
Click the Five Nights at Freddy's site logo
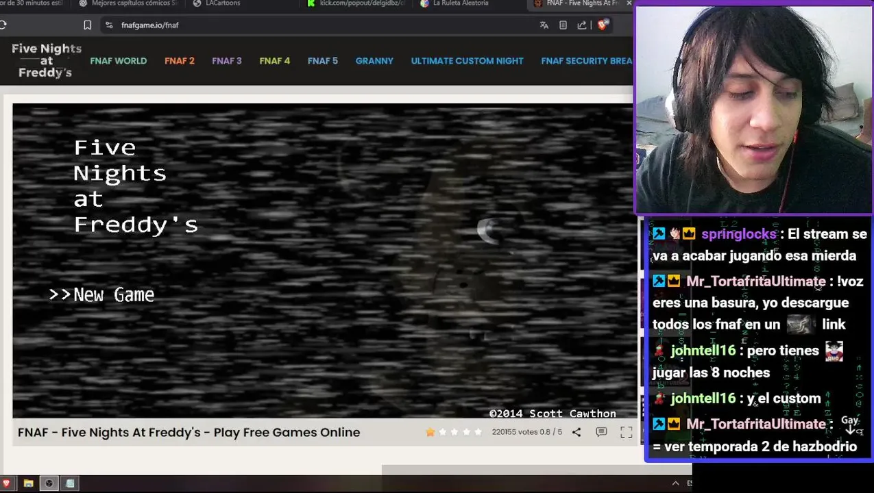[46, 60]
